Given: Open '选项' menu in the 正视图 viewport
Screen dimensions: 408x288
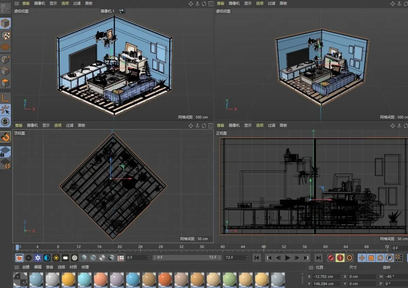Looking at the screenshot, I should click(260, 125).
